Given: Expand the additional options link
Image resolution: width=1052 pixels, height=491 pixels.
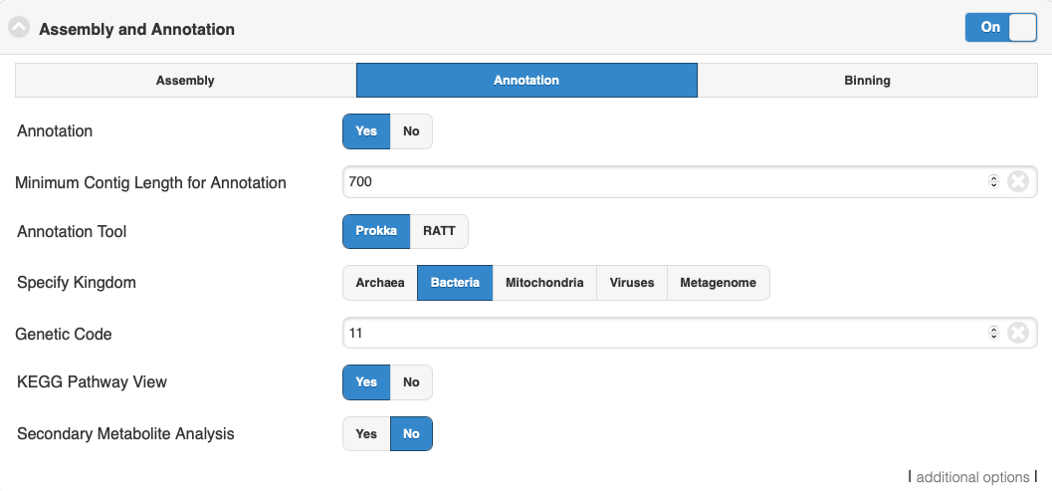Looking at the screenshot, I should click(x=972, y=478).
